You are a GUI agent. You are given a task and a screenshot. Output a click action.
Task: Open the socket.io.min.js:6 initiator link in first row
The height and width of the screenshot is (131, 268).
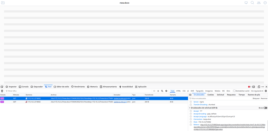pos(120,98)
